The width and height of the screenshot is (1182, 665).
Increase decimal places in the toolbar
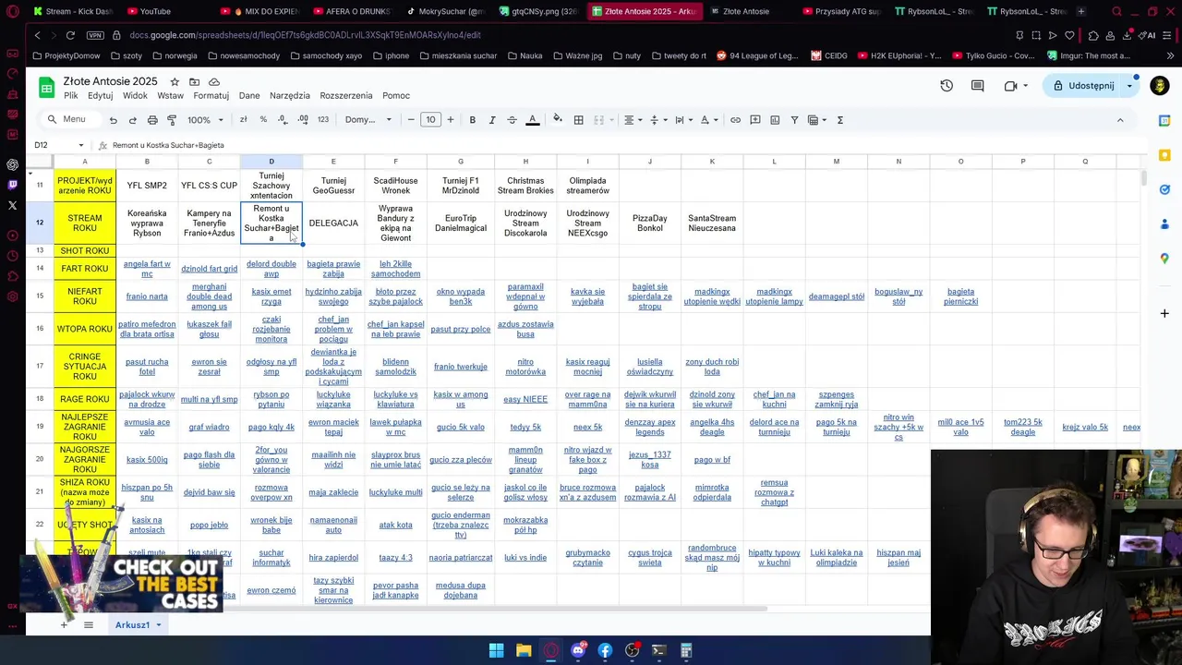pos(302,120)
